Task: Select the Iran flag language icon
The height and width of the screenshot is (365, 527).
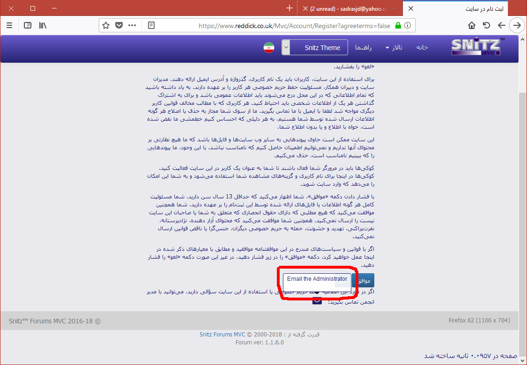Action: tap(268, 48)
